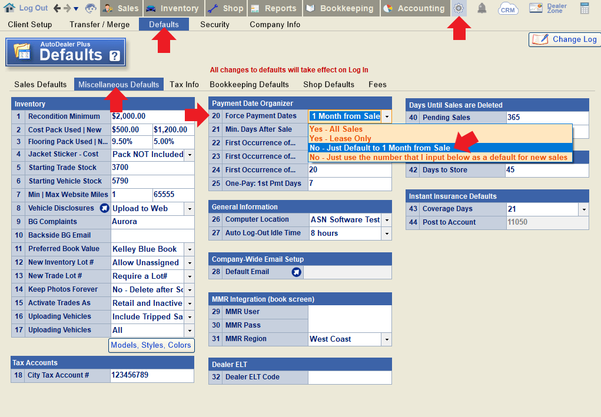Switch to Bookkeeping Defaults tab
601x417 pixels.
[249, 84]
